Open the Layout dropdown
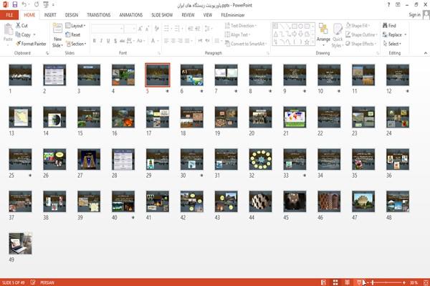 tap(75, 26)
